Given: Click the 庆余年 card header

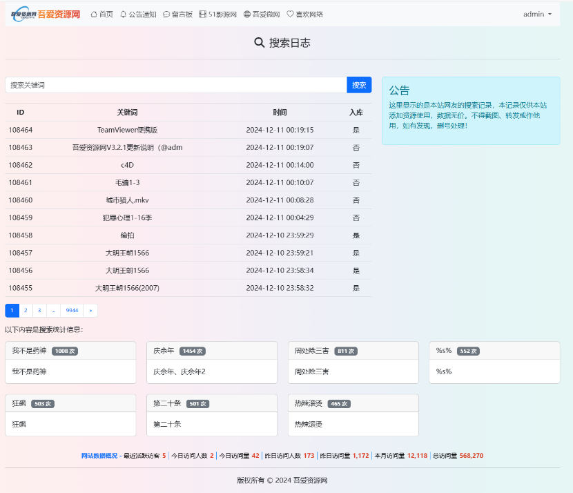Looking at the screenshot, I should tap(212, 351).
